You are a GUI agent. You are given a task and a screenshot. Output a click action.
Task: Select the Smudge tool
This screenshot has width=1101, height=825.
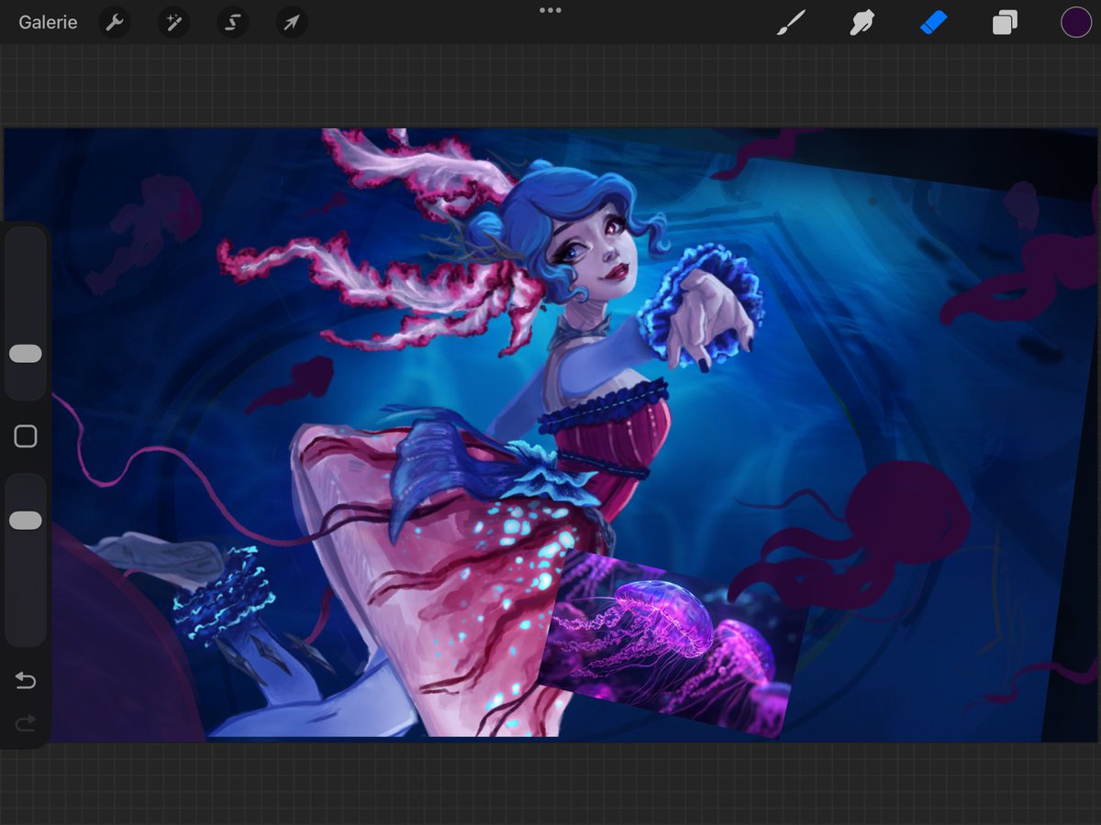pos(862,22)
